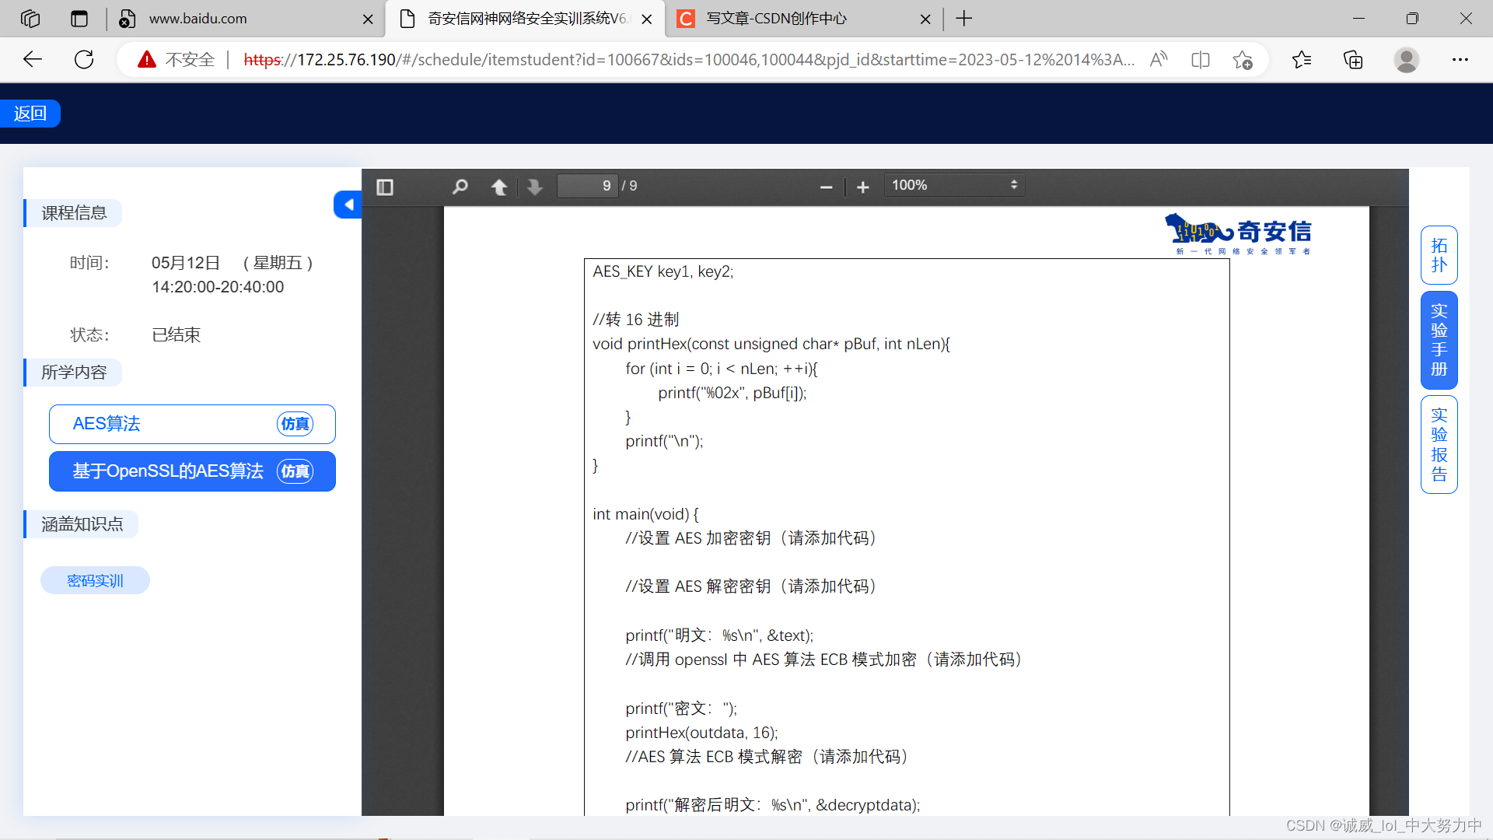Switch to the 写文章-CSDN创作中心 tab

778,18
